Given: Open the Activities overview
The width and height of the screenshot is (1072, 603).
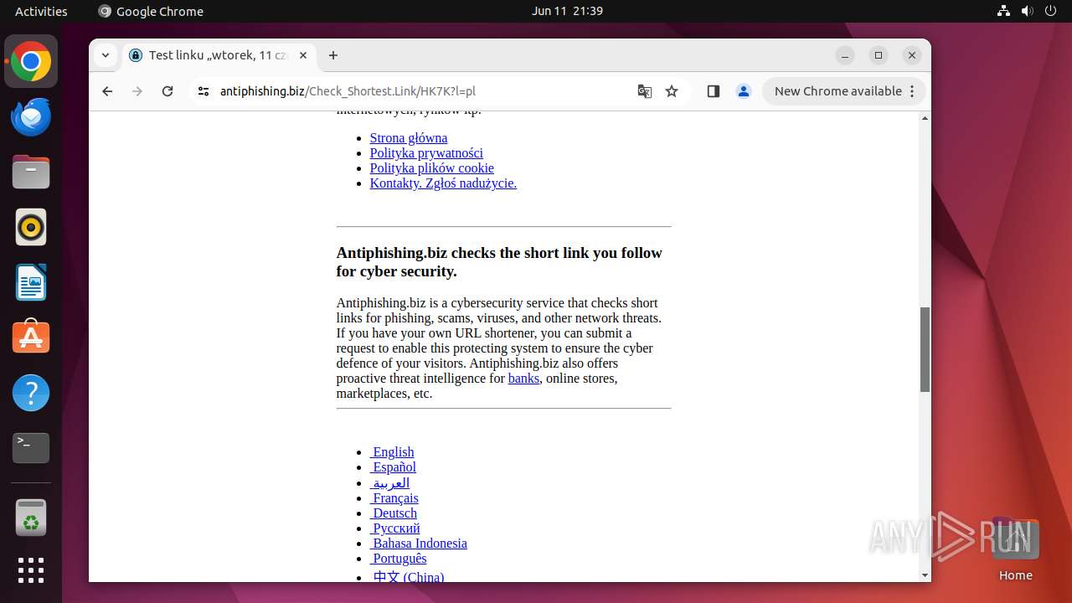Looking at the screenshot, I should click(x=41, y=11).
